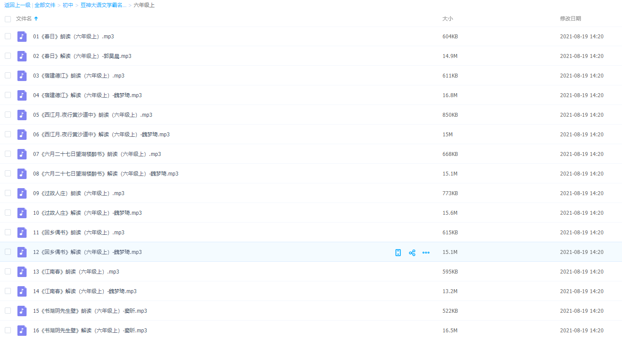Open the more options ellipsis on file 12
This screenshot has width=622, height=338.
426,253
